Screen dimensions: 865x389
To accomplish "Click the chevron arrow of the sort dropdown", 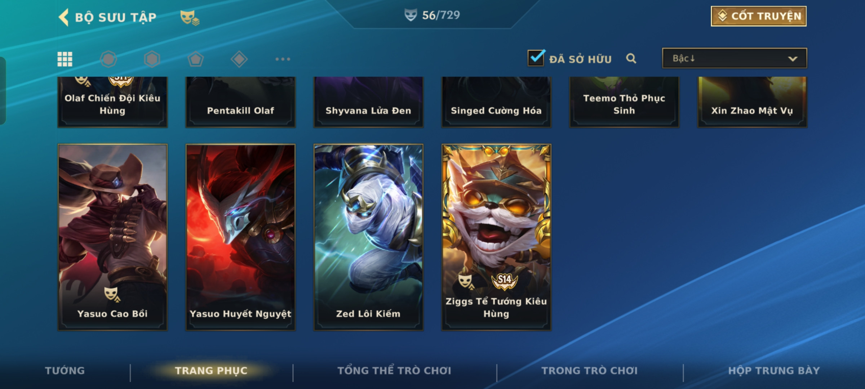I will [x=793, y=59].
